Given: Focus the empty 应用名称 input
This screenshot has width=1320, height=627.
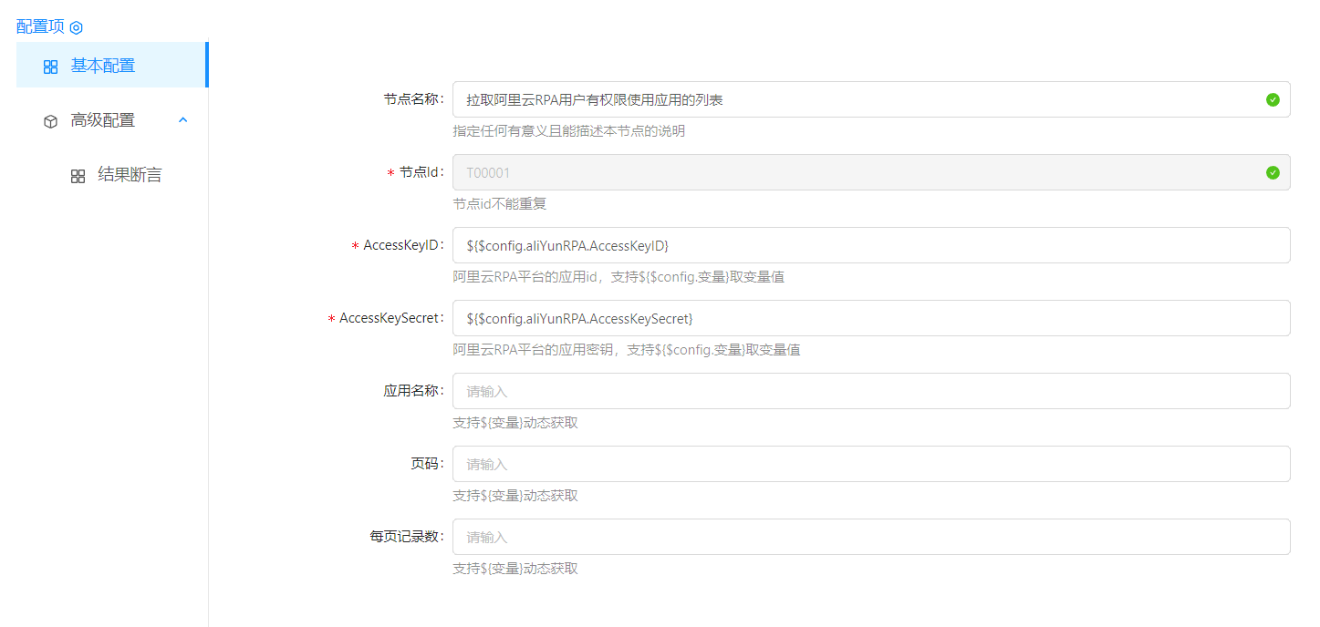Looking at the screenshot, I should tap(871, 391).
